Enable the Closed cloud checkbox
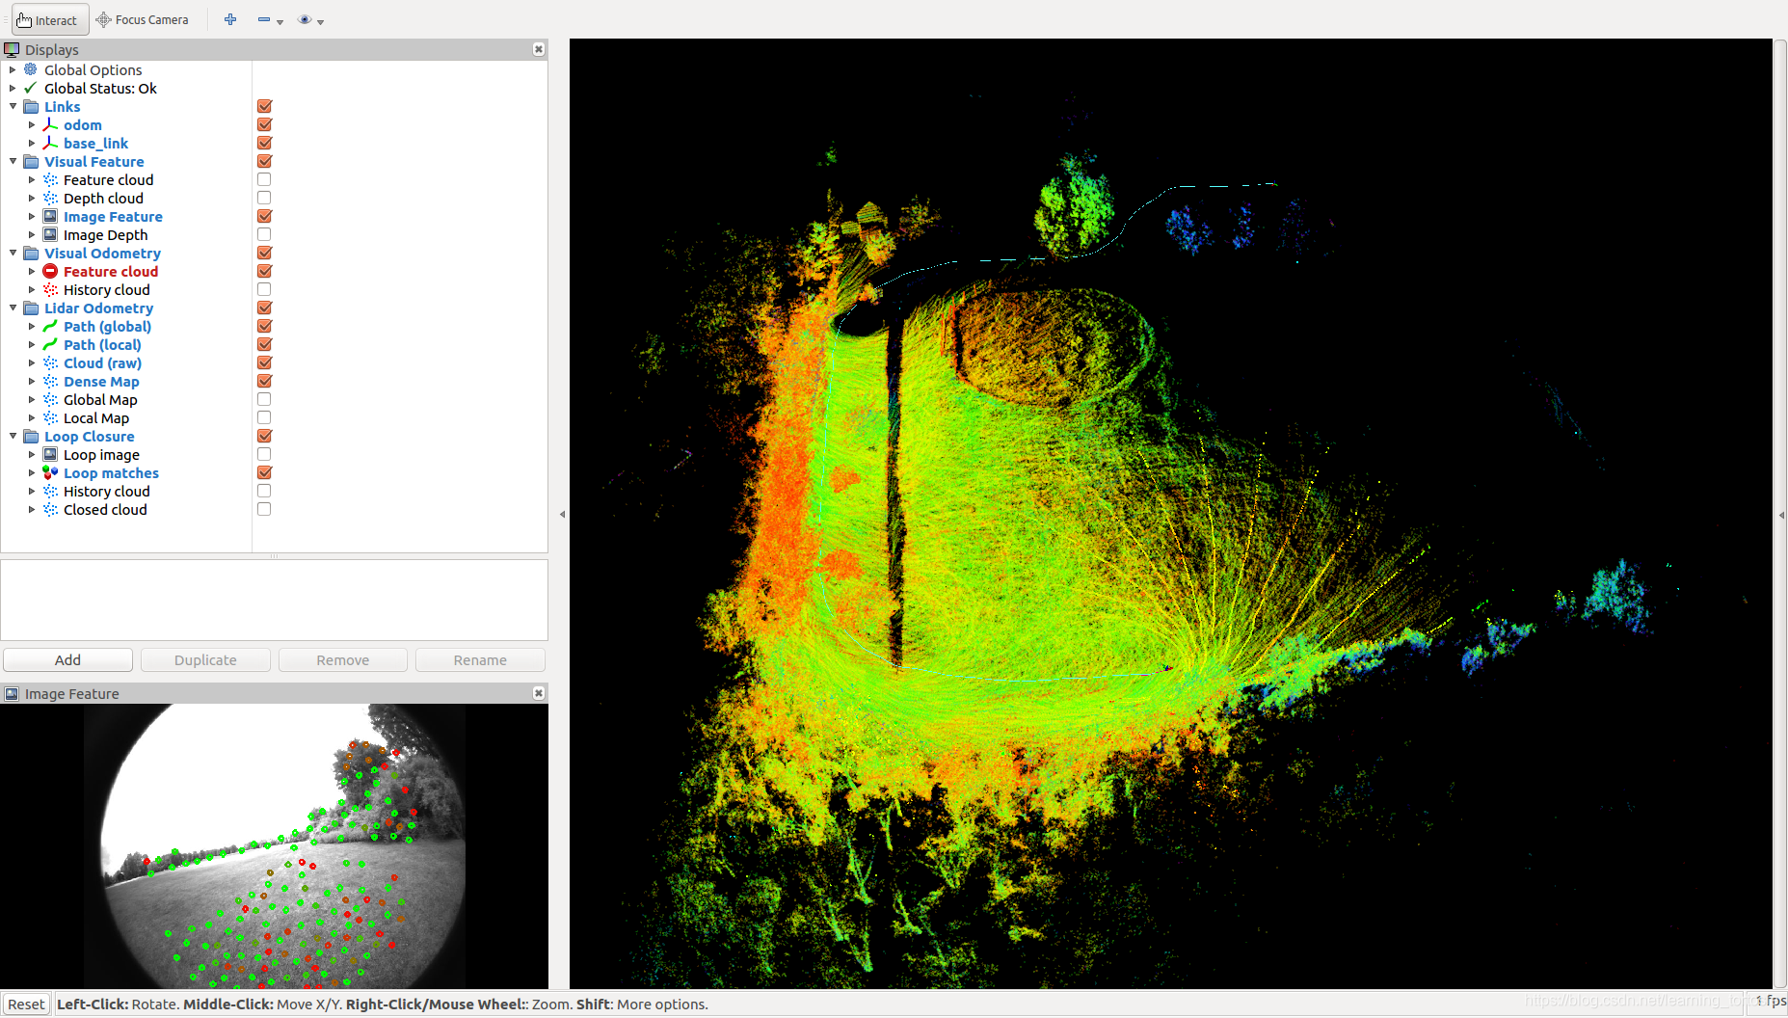Viewport: 1788px width, 1018px height. (x=264, y=509)
